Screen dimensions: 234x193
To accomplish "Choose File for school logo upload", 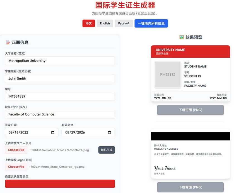I will coord(16,167).
